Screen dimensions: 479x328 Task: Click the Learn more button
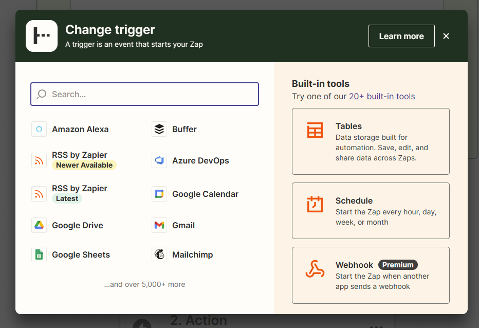pyautogui.click(x=401, y=36)
